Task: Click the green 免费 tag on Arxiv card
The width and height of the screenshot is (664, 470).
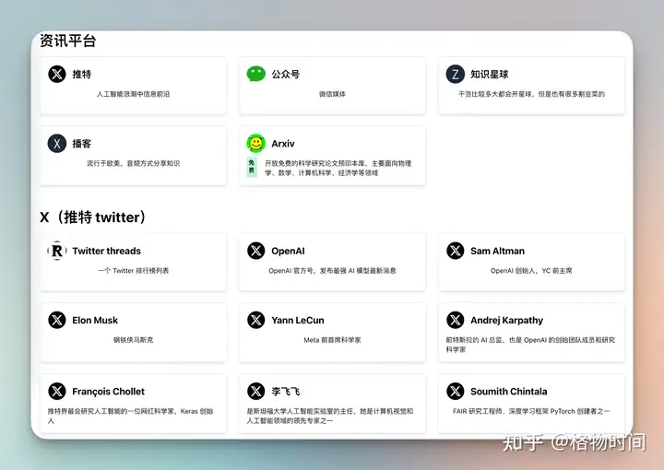Action: [x=252, y=167]
